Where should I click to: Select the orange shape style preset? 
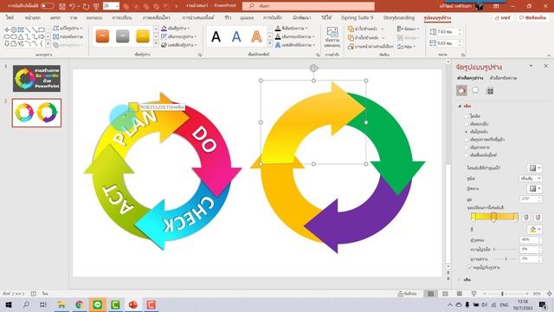102,36
